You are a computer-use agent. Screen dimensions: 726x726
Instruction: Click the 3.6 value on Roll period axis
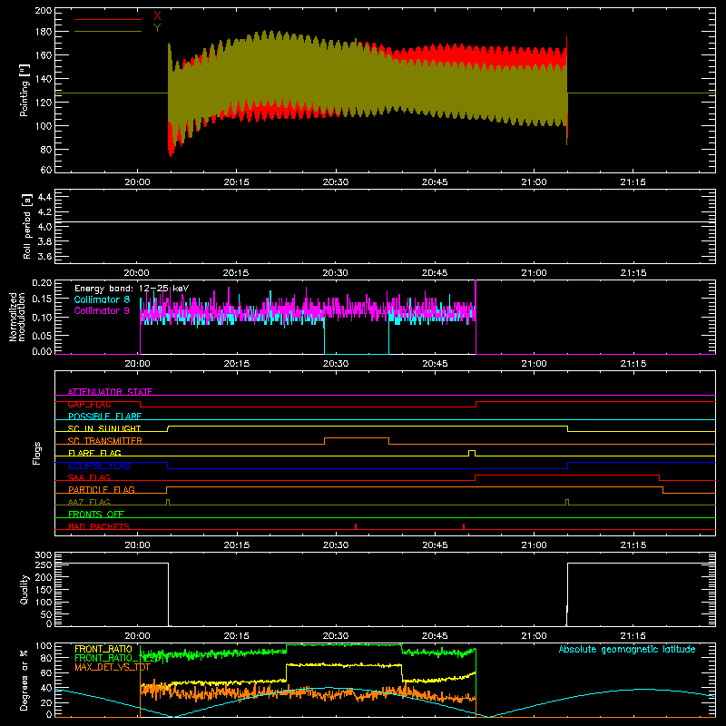pos(44,256)
